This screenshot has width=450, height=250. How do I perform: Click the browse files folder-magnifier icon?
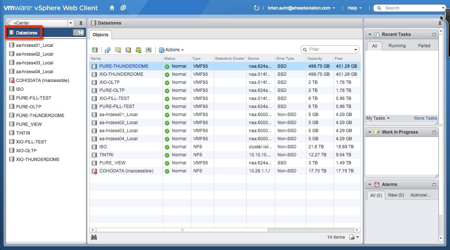[118, 50]
